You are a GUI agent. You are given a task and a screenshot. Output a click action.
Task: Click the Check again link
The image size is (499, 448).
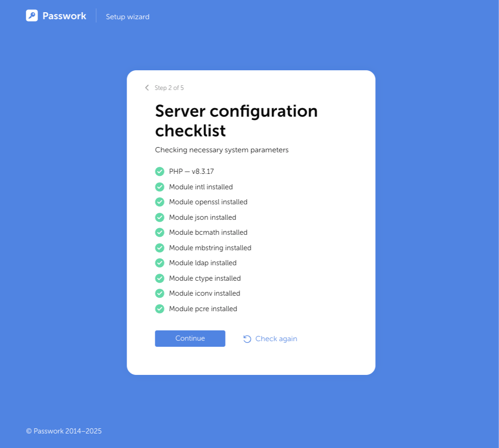coord(276,338)
